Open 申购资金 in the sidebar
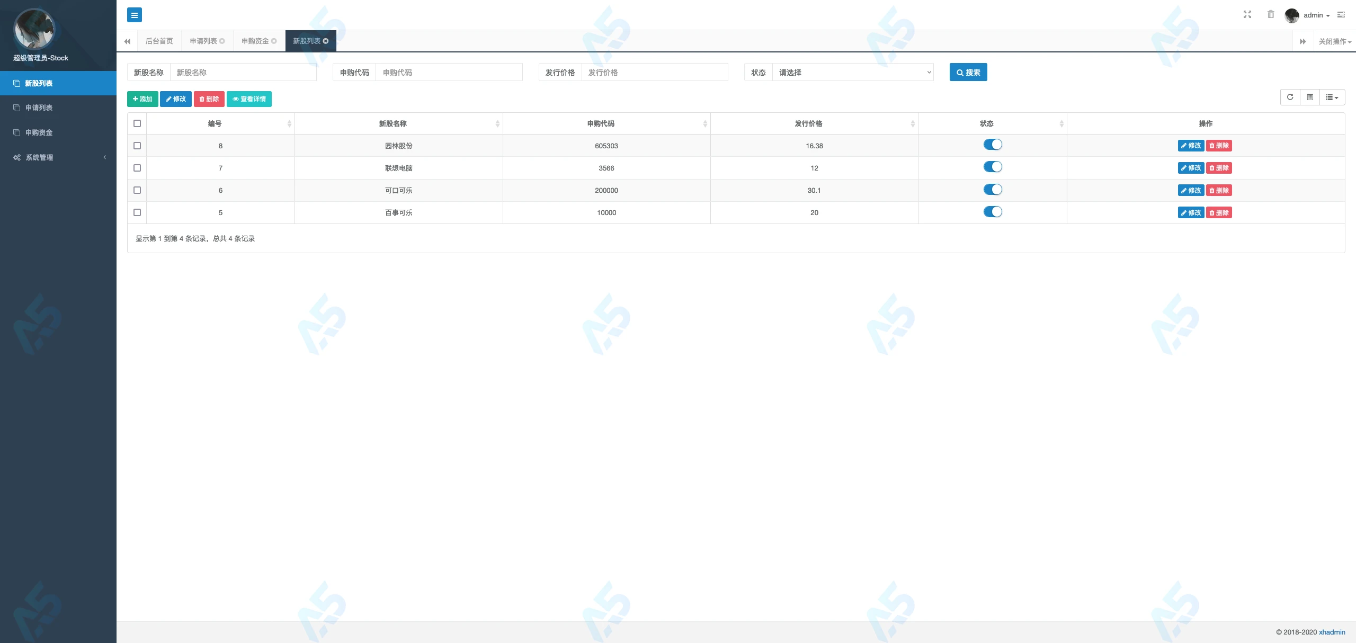 (39, 132)
